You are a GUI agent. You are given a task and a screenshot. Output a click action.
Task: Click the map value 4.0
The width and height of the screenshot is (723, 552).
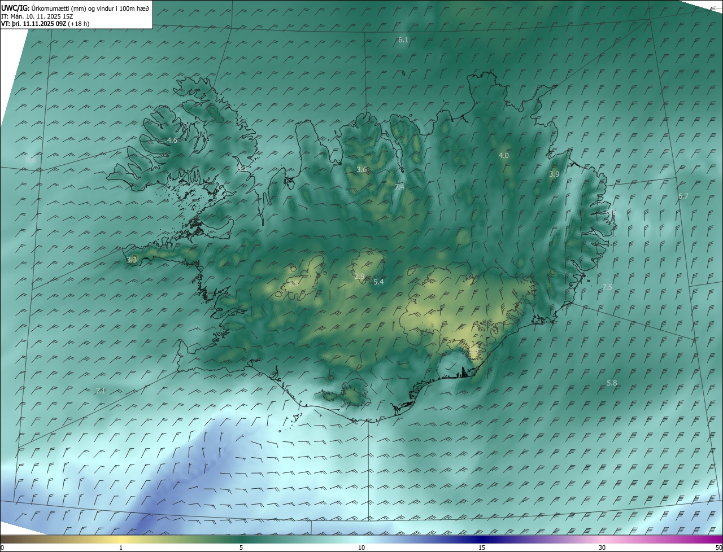[x=504, y=155]
